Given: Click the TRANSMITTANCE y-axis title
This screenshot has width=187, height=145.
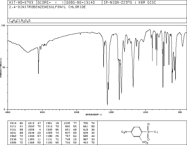Looking at the screenshot, I should [1, 68].
